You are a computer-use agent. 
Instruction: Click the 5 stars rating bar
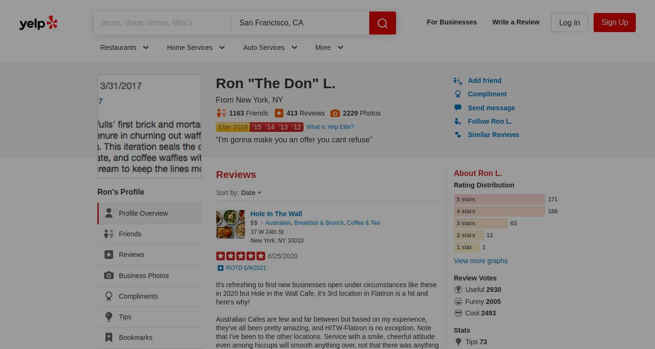point(499,199)
